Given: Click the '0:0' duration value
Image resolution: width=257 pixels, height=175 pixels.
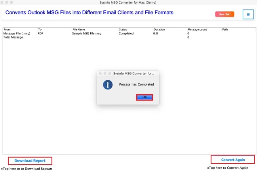Looking at the screenshot, I should [155, 33].
